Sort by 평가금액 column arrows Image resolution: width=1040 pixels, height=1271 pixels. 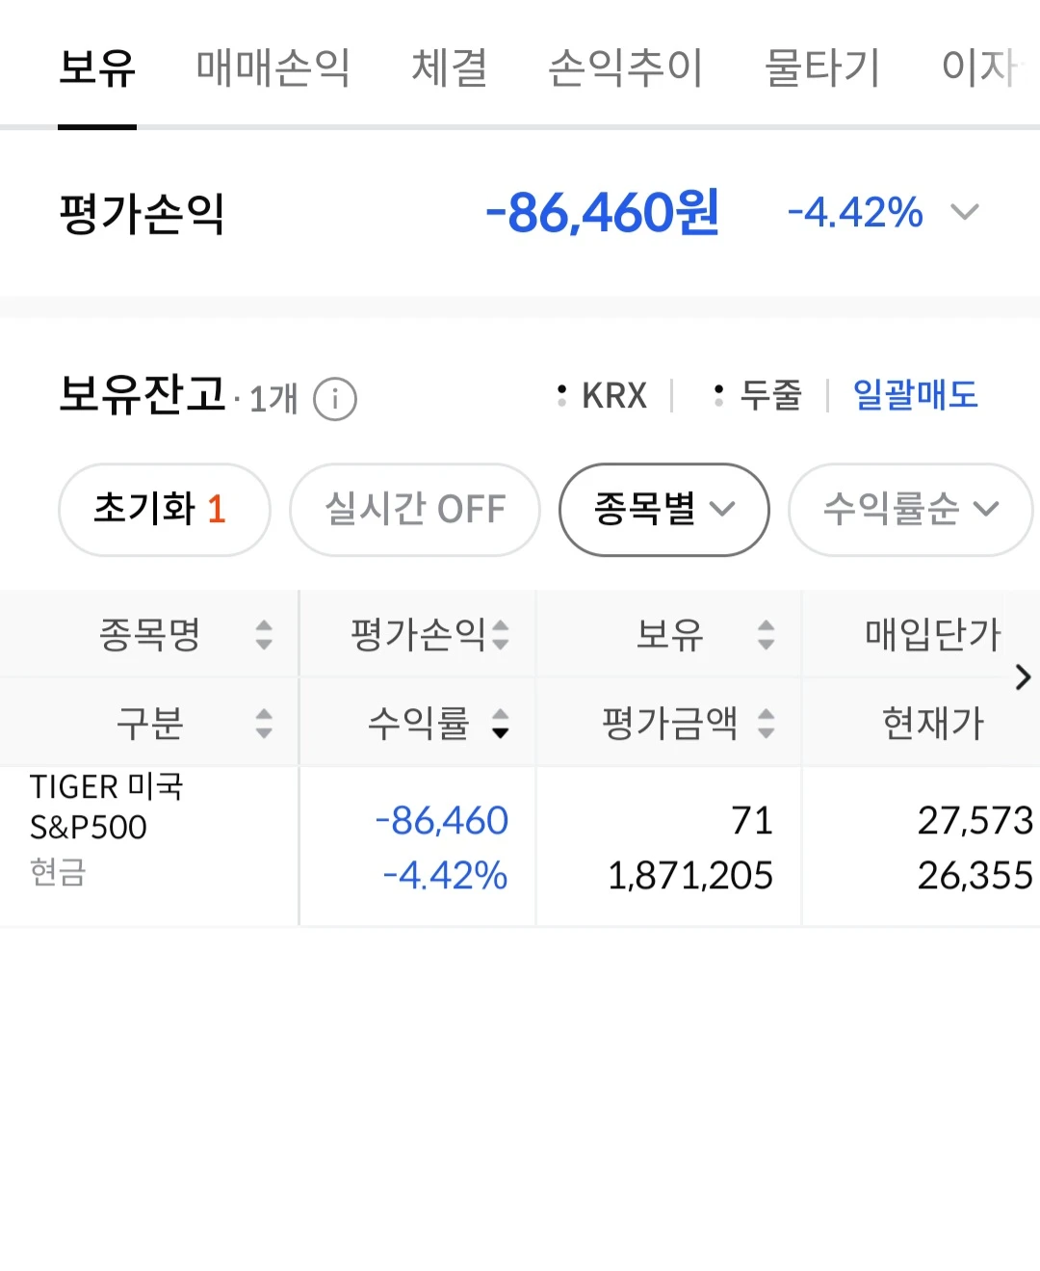[766, 723]
